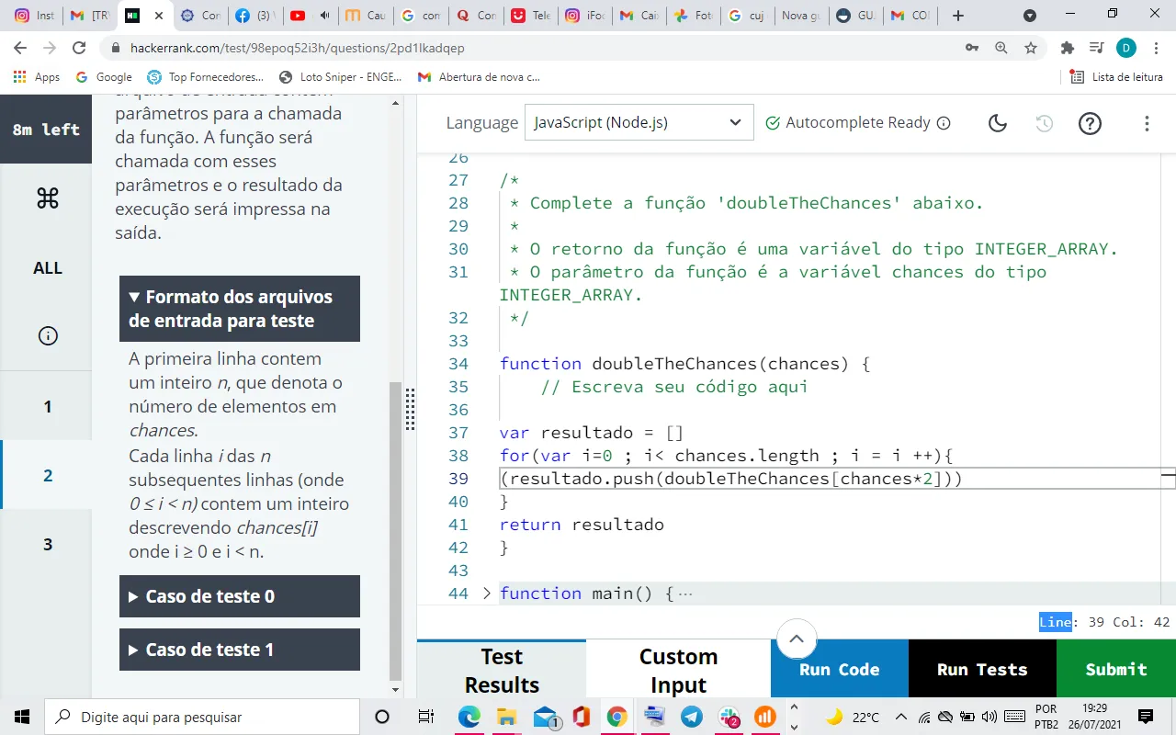
Task: Switch to the Test Results tab
Action: point(502,670)
